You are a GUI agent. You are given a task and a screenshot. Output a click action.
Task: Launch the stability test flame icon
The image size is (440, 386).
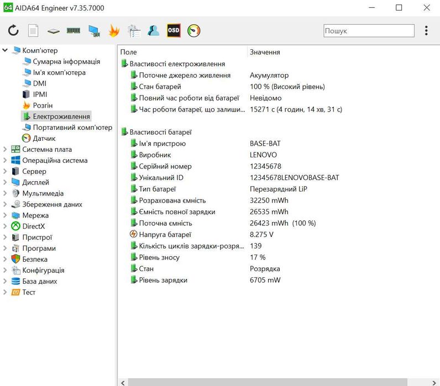[114, 30]
